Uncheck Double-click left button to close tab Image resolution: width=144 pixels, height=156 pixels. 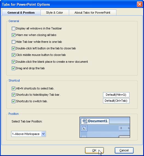tap(13, 48)
